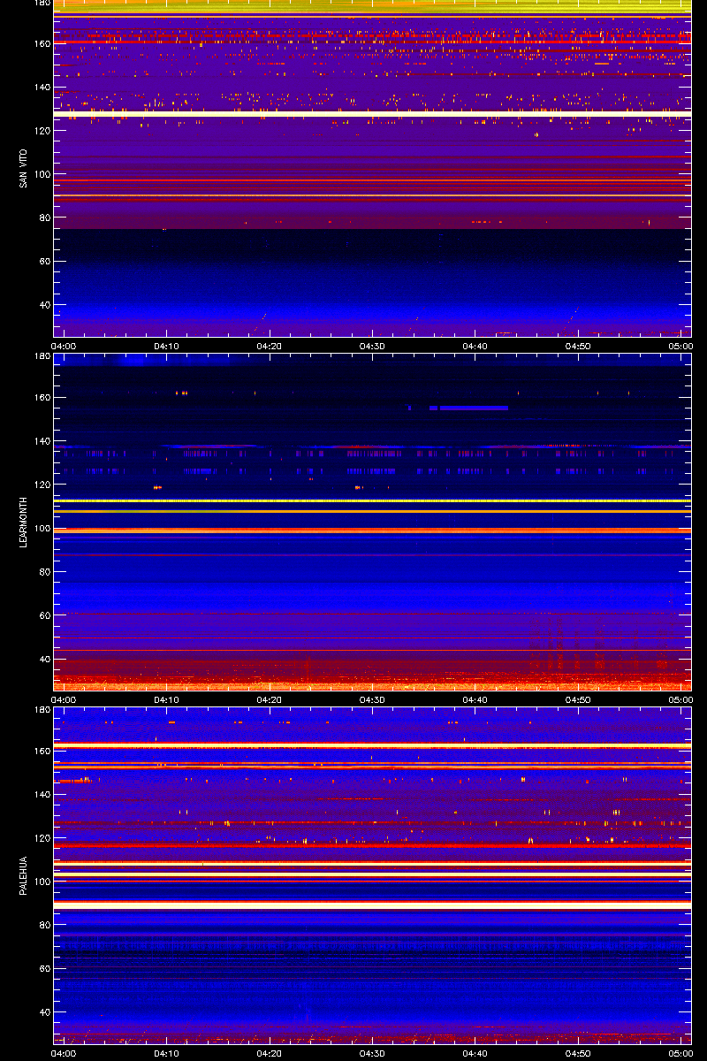Select the Learmonth spectrogram panel
Viewport: 707px width, 1061px height.
click(x=372, y=522)
